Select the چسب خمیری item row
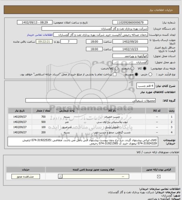The image size is (182, 200). click(x=91, y=117)
